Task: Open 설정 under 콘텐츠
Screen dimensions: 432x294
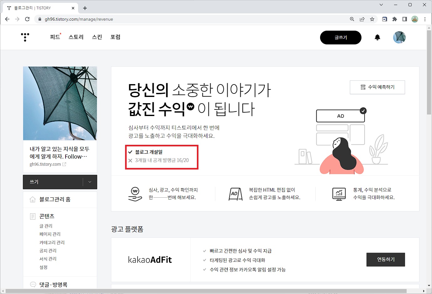Action: click(x=44, y=267)
